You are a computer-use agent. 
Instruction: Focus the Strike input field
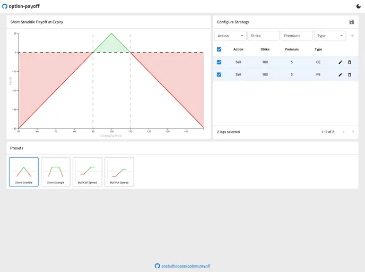(x=264, y=36)
